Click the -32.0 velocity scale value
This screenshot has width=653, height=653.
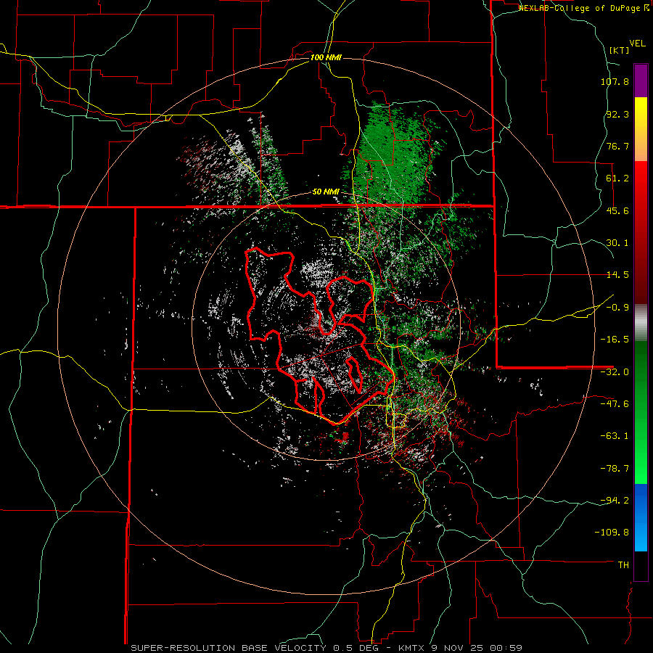(615, 372)
